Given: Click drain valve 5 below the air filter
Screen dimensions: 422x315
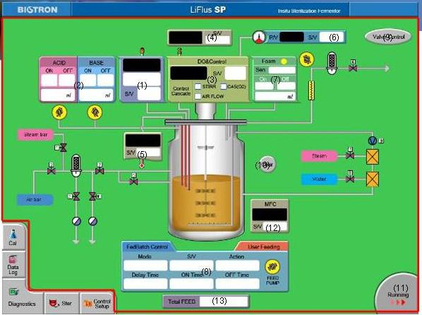Looking at the screenshot, I should [76, 196].
